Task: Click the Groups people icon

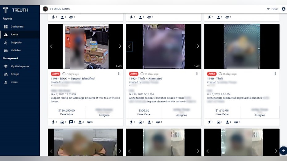Action: (x=6, y=74)
